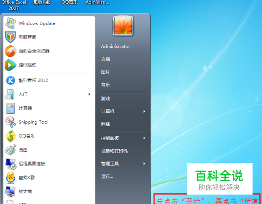
Task: Click the 放大镜 program name
Action: coord(25,191)
